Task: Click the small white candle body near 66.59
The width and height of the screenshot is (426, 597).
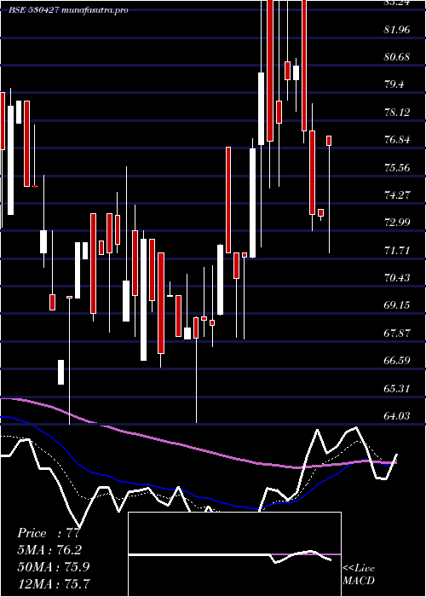Action: click(x=60, y=372)
